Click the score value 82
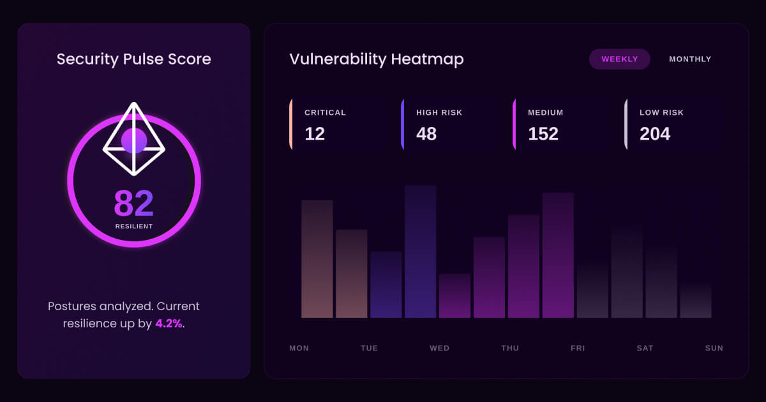Screen dimensions: 766x402 134,204
